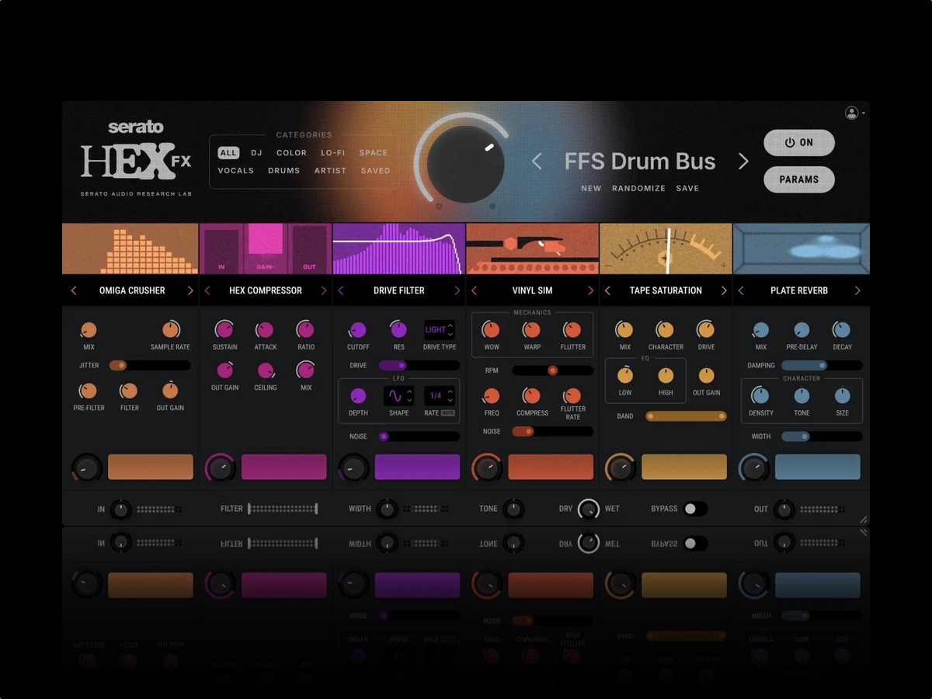
Task: Click the Drive Filter spectrum thumbnail
Action: click(x=398, y=247)
